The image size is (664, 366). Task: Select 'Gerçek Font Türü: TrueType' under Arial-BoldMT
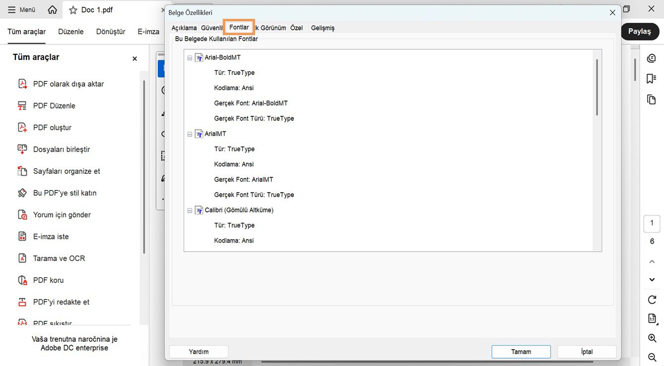point(254,118)
